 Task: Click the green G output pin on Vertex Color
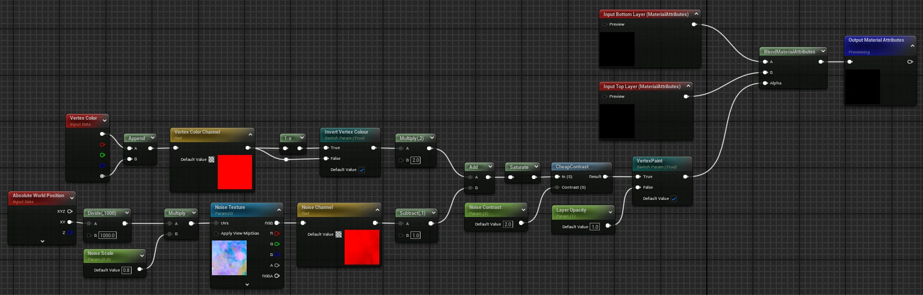(x=102, y=155)
